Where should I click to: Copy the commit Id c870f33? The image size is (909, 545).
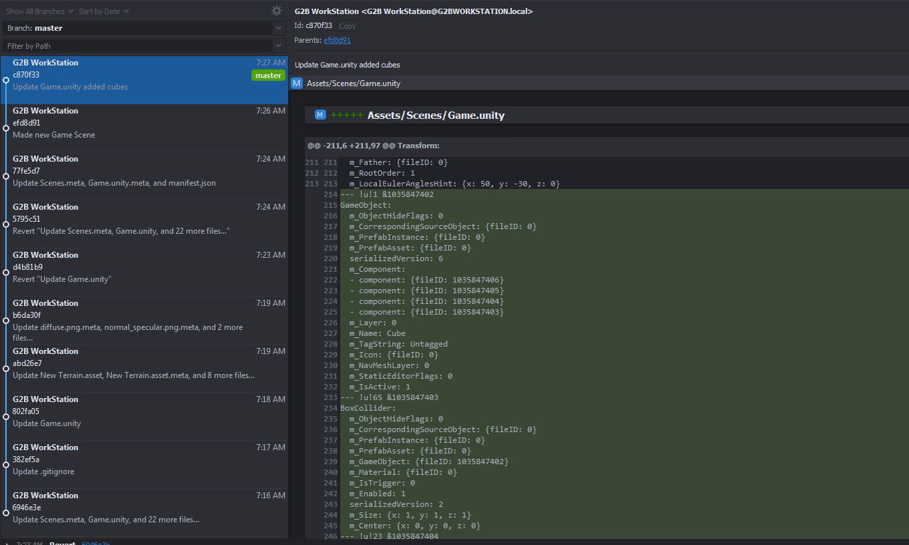[x=347, y=26]
